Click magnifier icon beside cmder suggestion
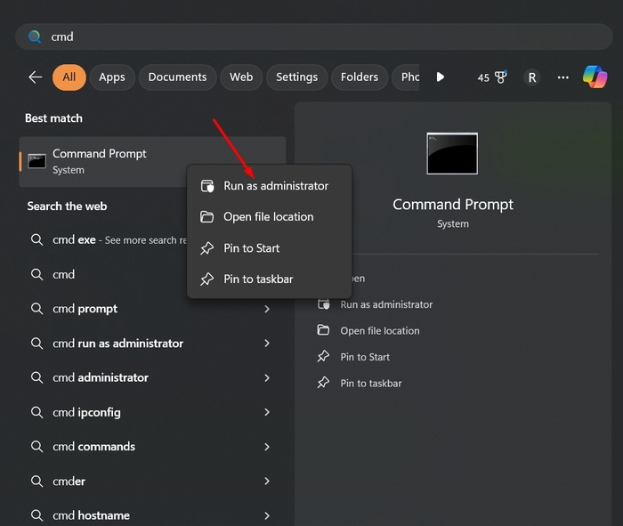The image size is (623, 526). (x=37, y=481)
